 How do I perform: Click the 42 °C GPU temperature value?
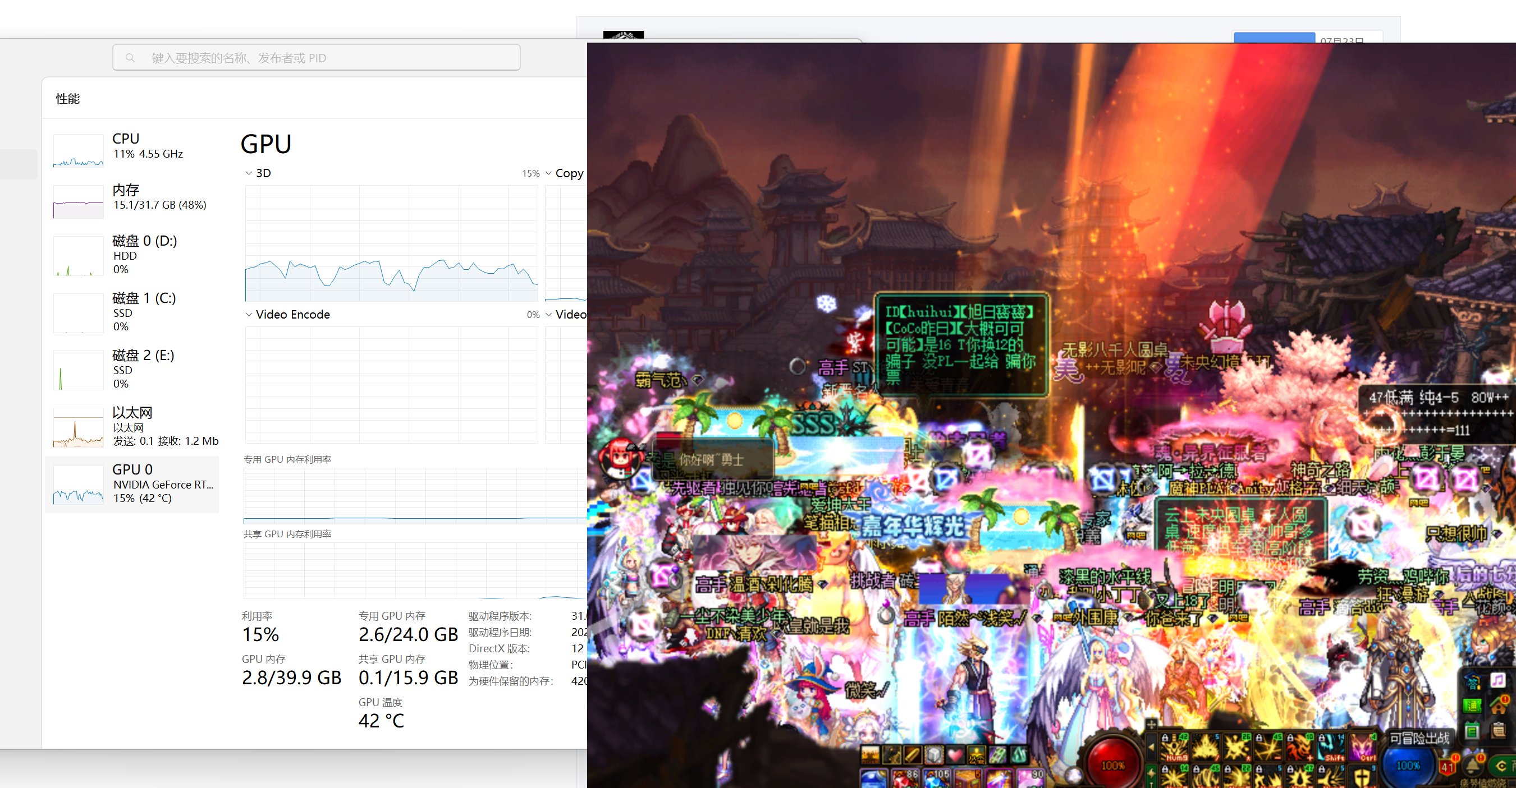[x=381, y=720]
